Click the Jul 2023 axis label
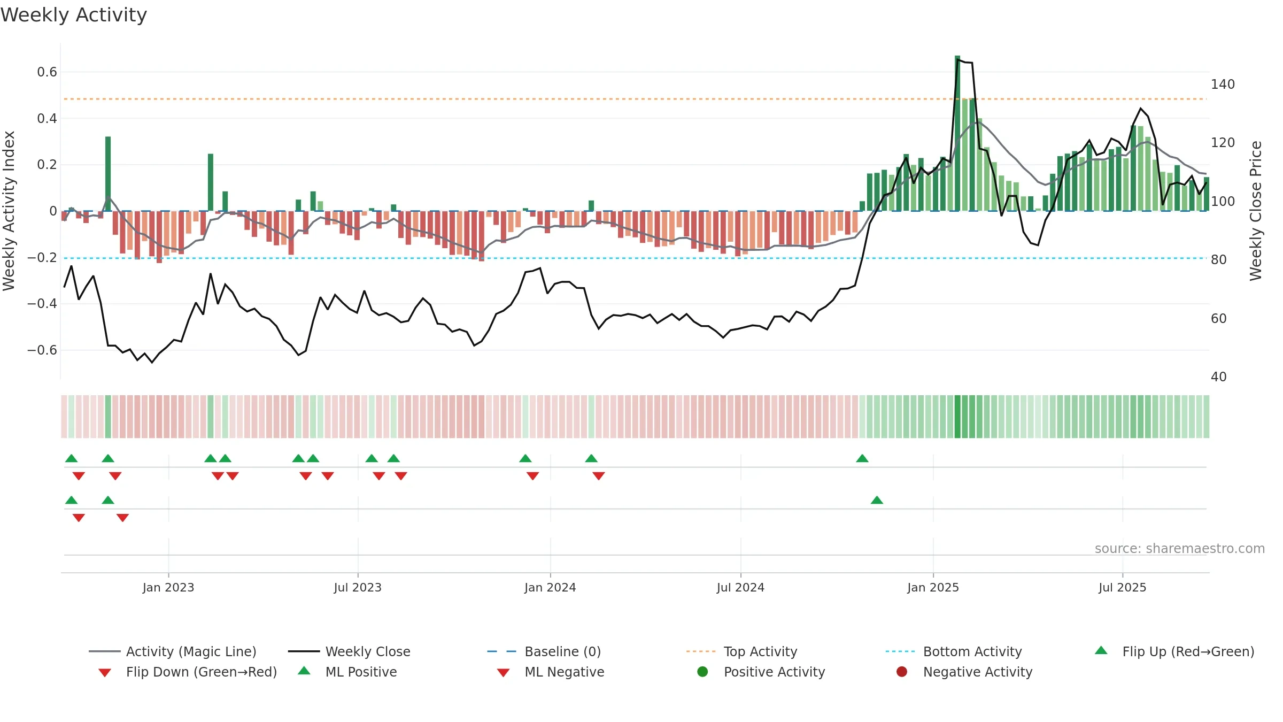This screenshot has height=722, width=1283. click(358, 587)
